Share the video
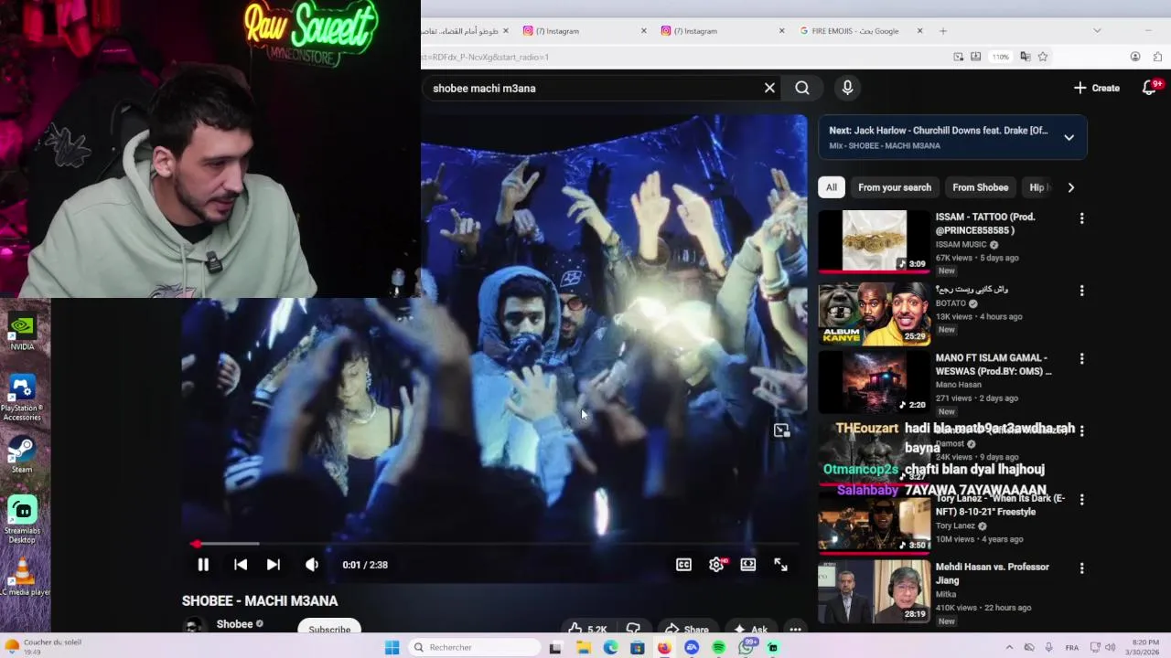 tap(687, 629)
